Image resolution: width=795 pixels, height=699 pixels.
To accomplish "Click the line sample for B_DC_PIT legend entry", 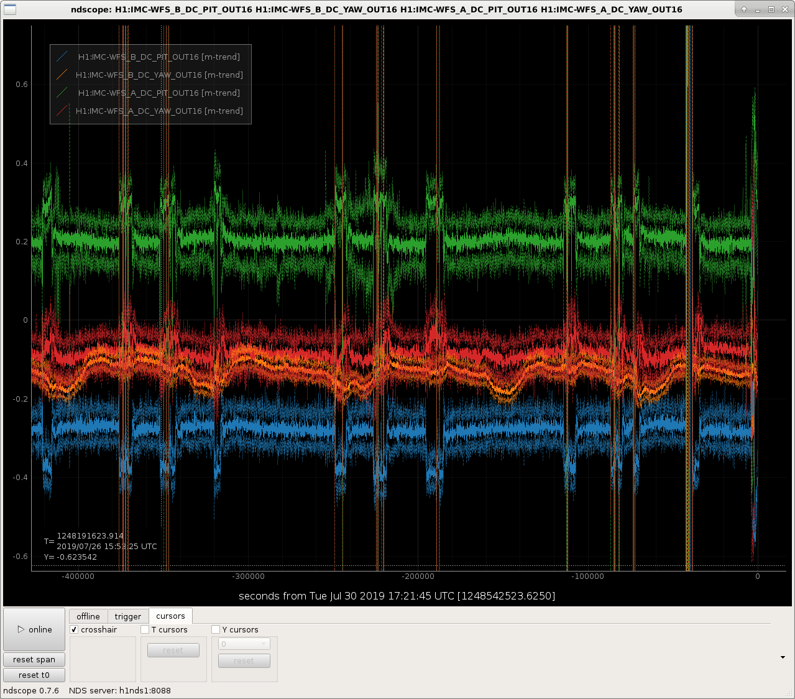I will pos(62,57).
